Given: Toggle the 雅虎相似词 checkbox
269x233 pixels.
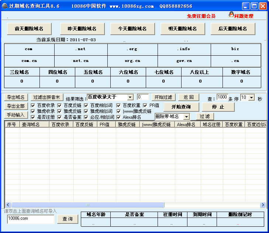Looking at the screenshot, I should click(x=86, y=111).
